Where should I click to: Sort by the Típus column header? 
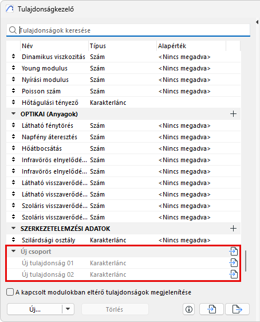(123, 46)
